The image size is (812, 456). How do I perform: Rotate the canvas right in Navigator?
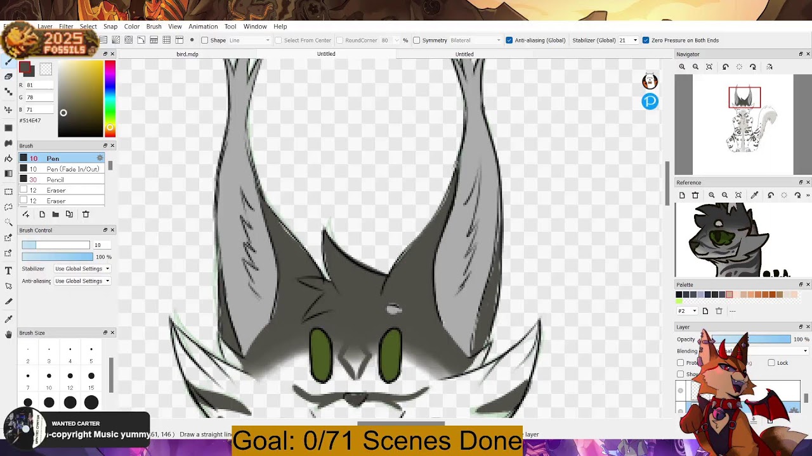tap(753, 67)
